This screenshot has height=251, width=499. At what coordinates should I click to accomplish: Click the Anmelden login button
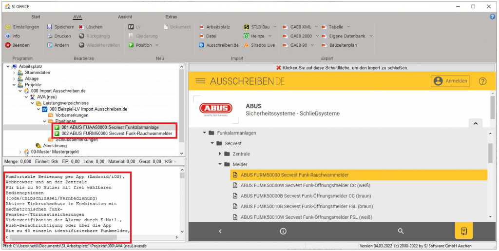(450, 81)
